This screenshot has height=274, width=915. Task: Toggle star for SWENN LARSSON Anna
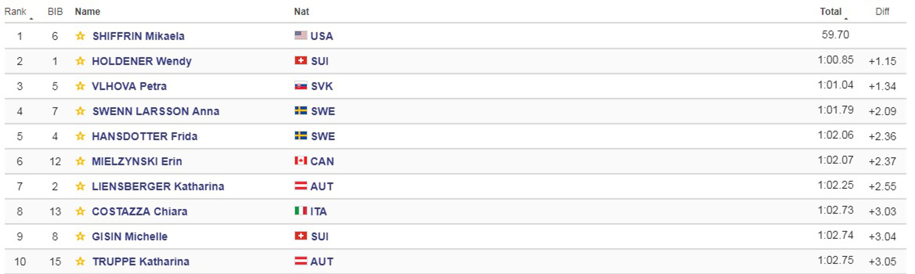(80, 111)
